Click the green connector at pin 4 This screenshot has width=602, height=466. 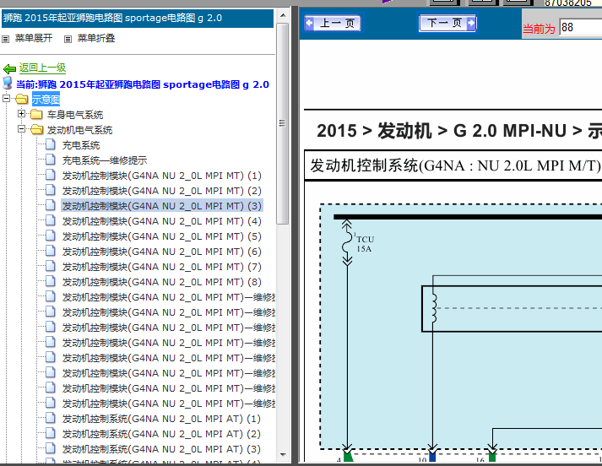pos(348,457)
